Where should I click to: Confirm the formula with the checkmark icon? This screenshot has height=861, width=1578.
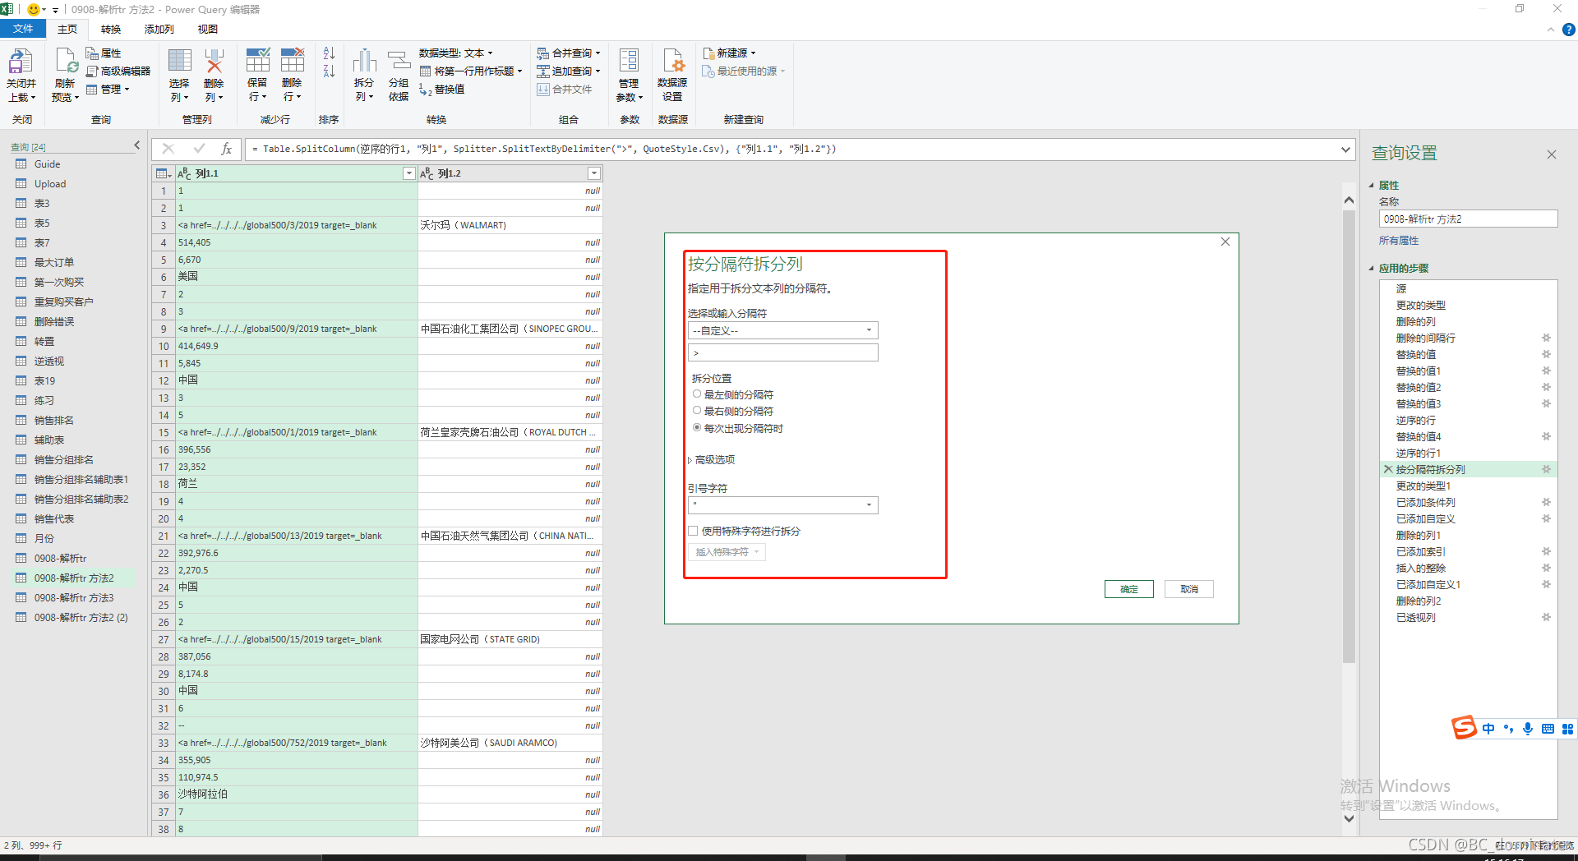[x=198, y=149]
